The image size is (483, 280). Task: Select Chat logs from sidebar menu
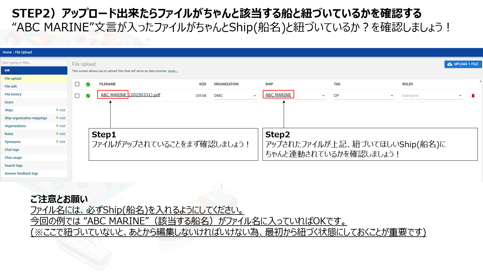coord(12,150)
